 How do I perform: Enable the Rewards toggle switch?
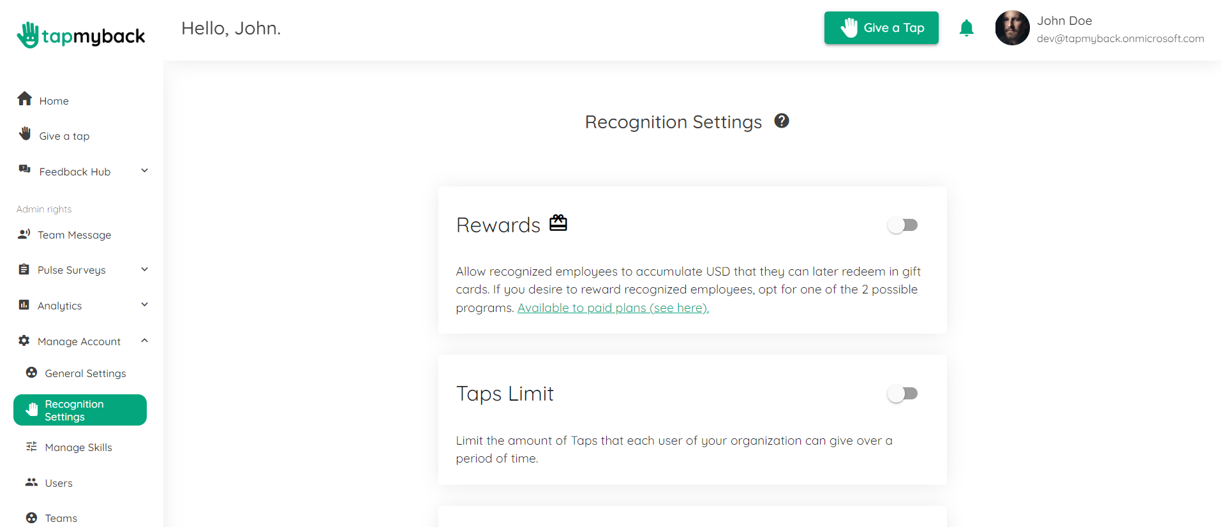click(902, 225)
